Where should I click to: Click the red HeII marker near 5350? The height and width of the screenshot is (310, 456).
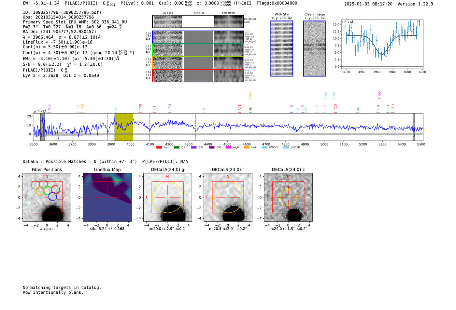[x=393, y=109]
